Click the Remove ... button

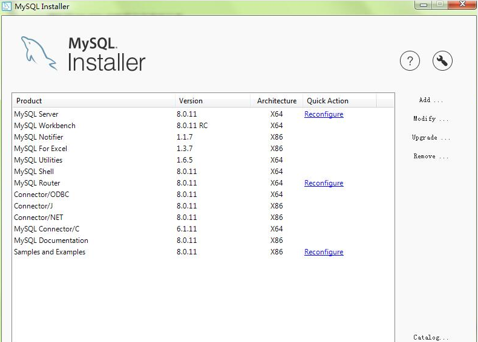pos(431,156)
